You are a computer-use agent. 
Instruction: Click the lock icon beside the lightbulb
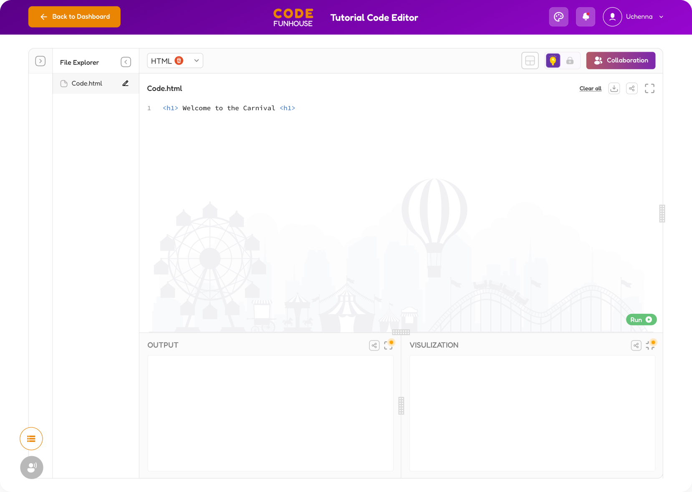click(x=570, y=61)
